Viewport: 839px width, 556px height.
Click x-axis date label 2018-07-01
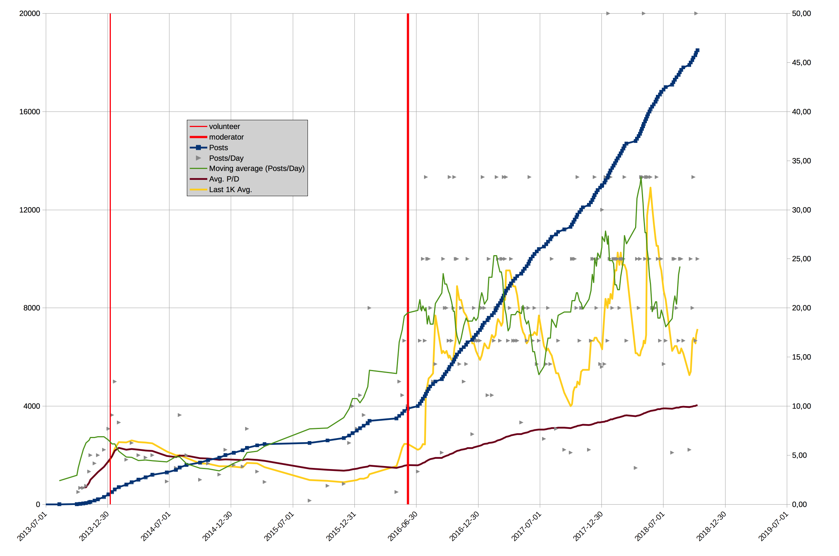pyautogui.click(x=649, y=526)
